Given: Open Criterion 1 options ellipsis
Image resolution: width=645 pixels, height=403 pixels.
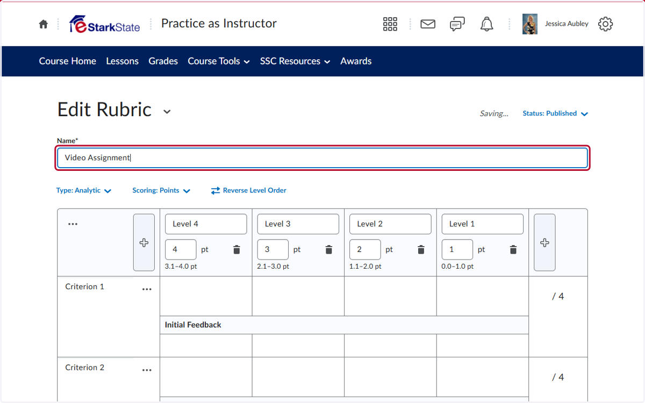Looking at the screenshot, I should tap(147, 289).
